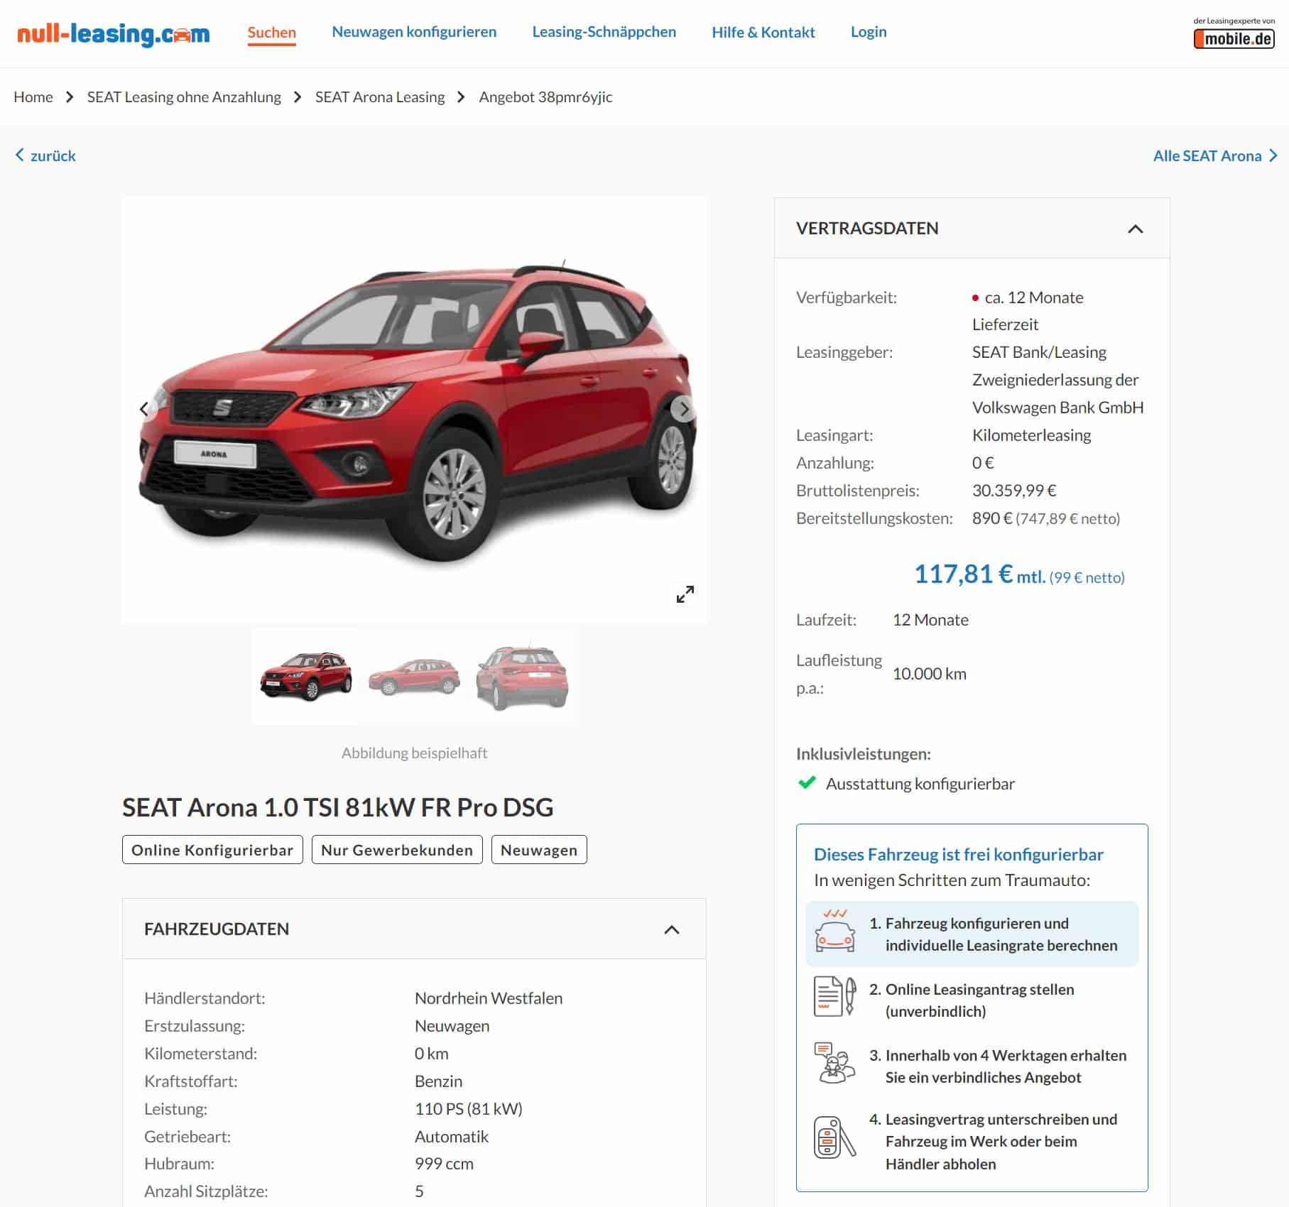Click the null-leasing.com logo
Viewport: 1289px width, 1207px height.
coord(114,33)
